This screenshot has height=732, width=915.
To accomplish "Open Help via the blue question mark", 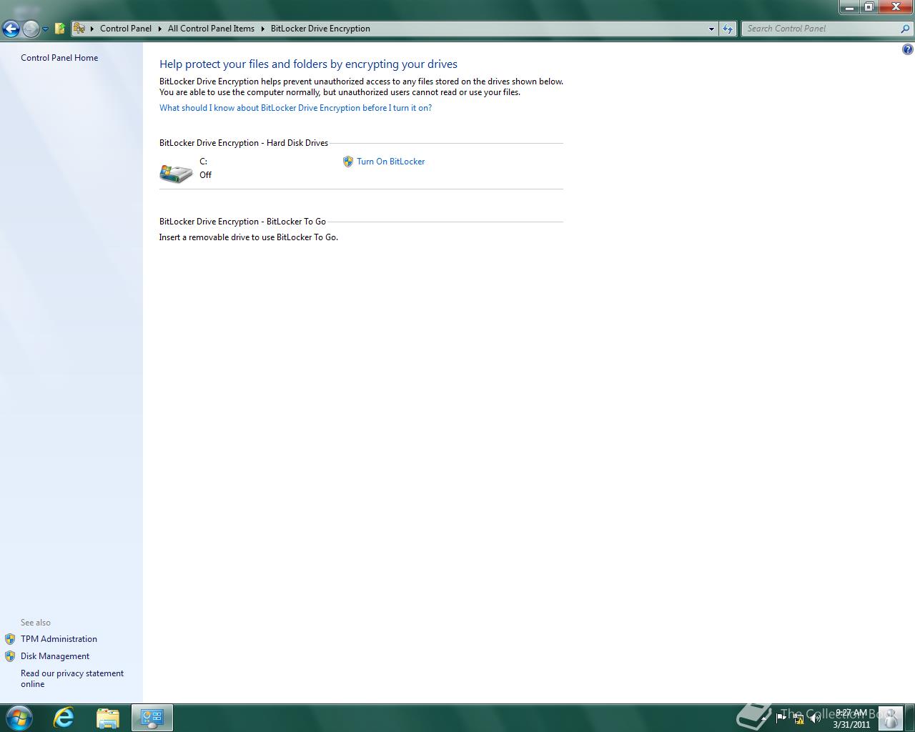I will [907, 49].
